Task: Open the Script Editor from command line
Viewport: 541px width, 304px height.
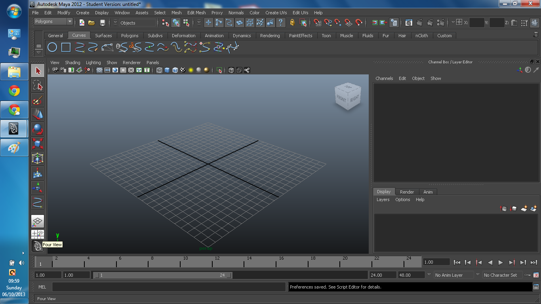Action: [x=536, y=287]
